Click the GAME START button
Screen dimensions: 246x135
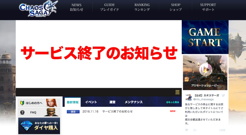205,37
